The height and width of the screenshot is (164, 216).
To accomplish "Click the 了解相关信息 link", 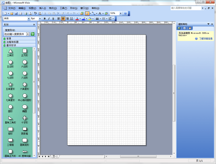I will point(206,38).
